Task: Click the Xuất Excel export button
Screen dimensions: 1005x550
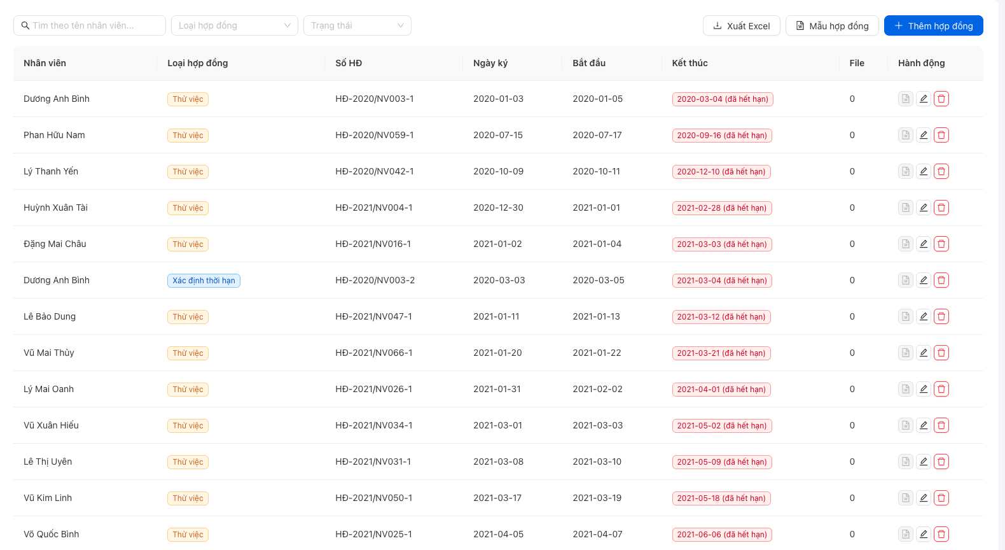Action: (x=742, y=25)
